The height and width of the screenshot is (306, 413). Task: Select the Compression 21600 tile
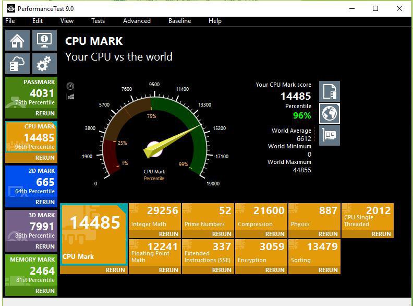coord(261,217)
